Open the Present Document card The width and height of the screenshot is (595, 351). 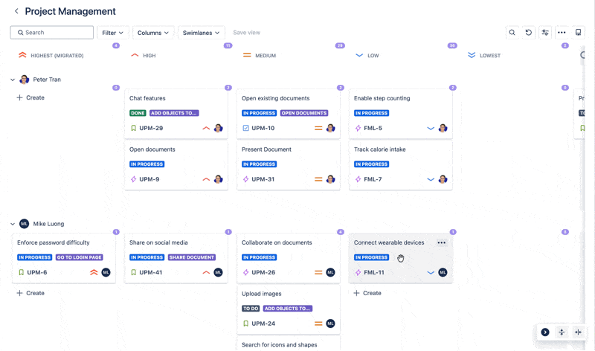pos(266,149)
